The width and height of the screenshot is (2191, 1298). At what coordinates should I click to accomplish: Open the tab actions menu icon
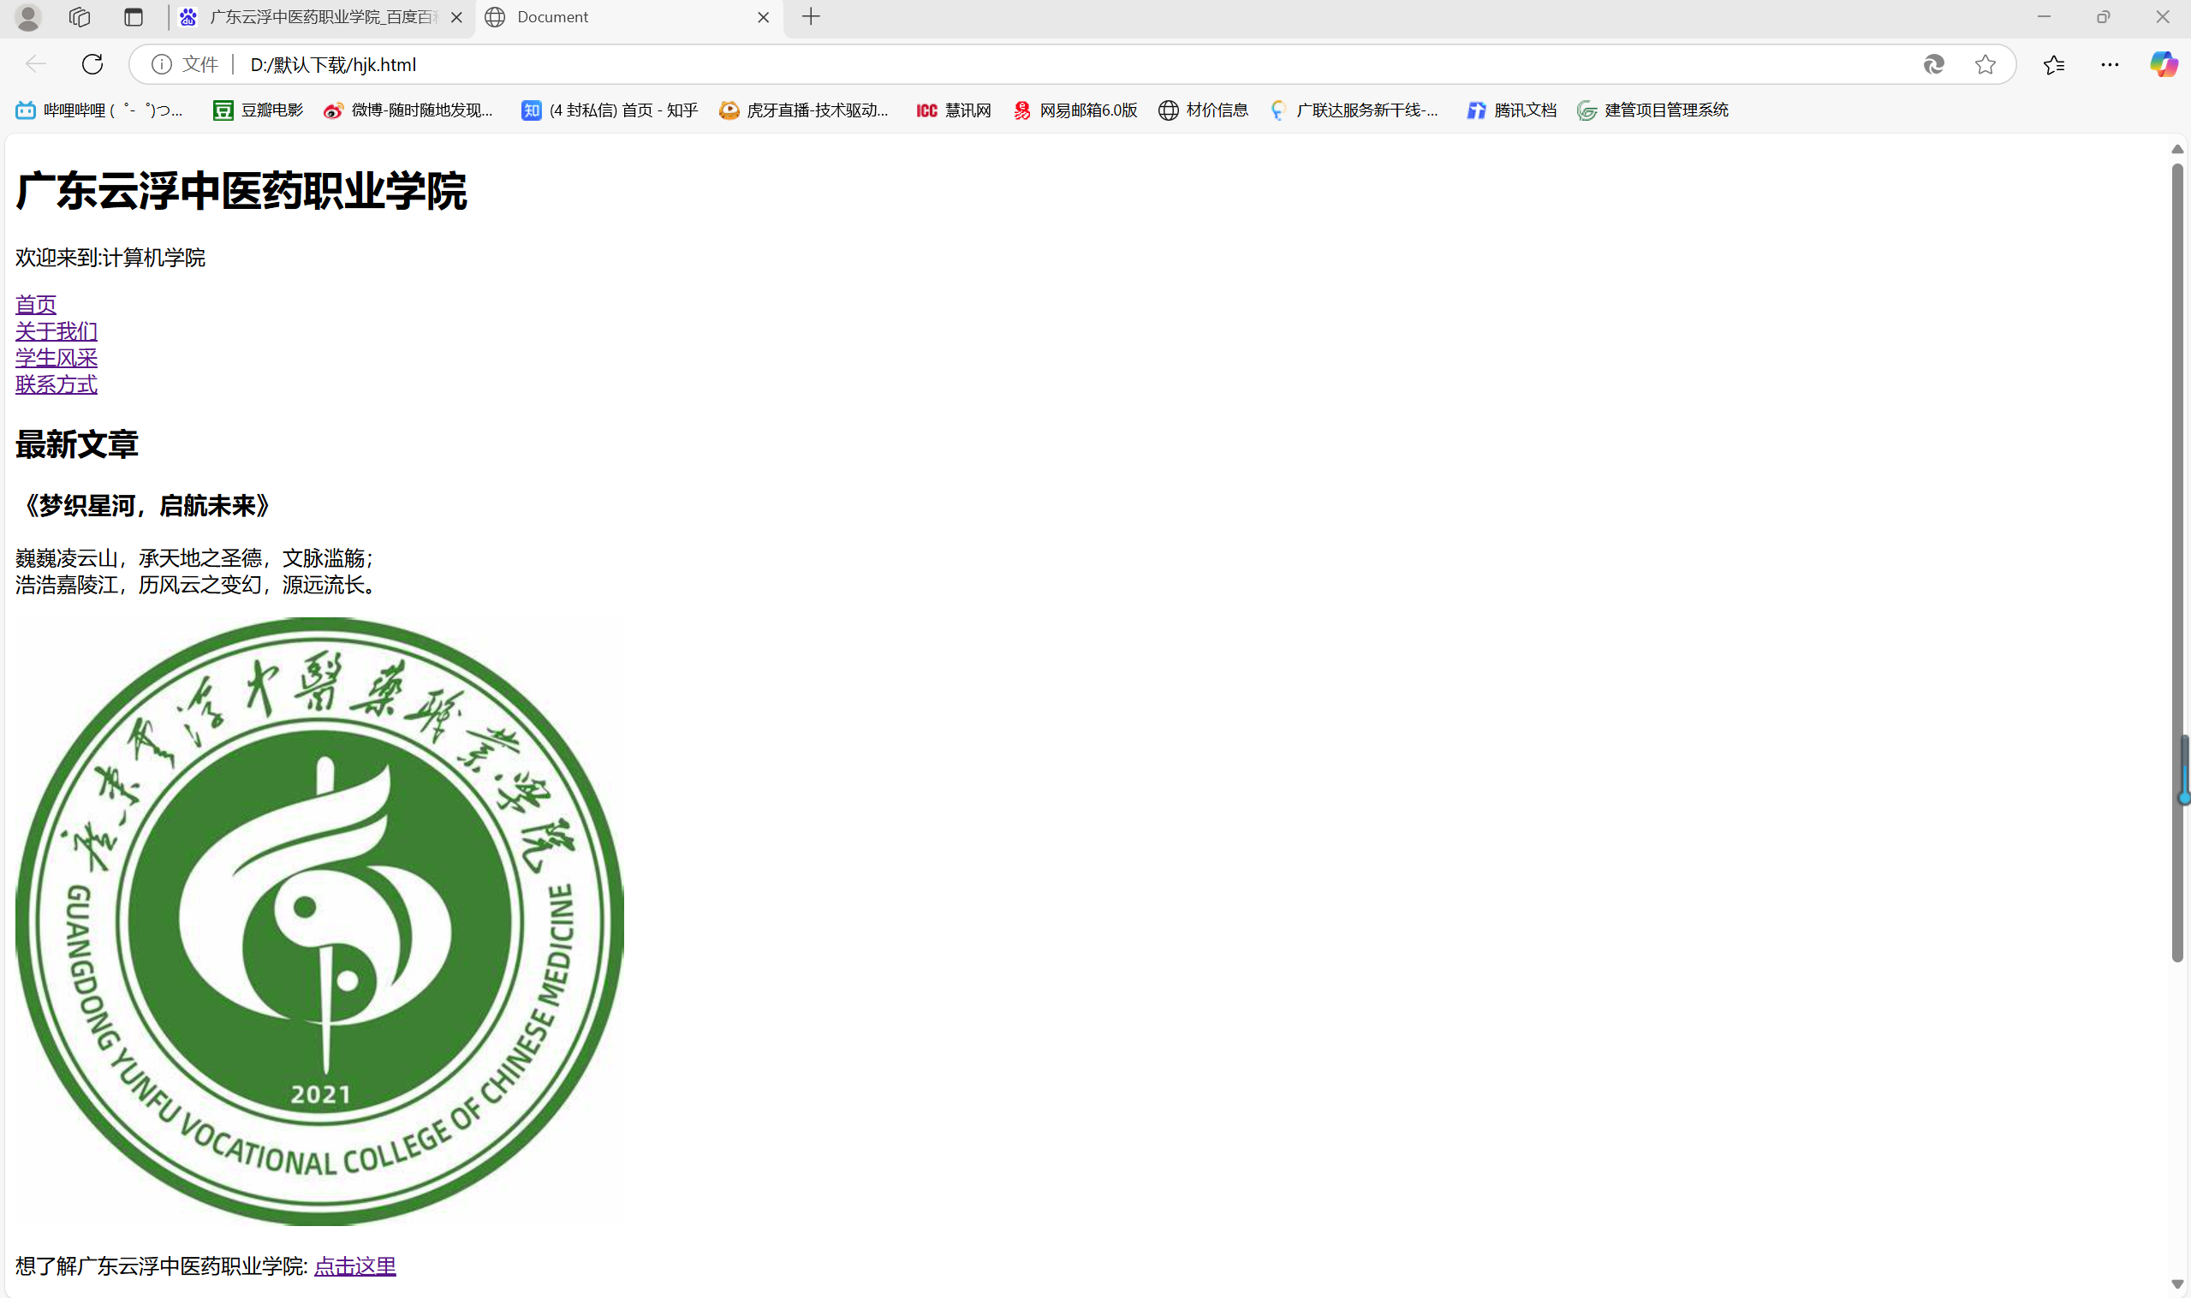(133, 16)
